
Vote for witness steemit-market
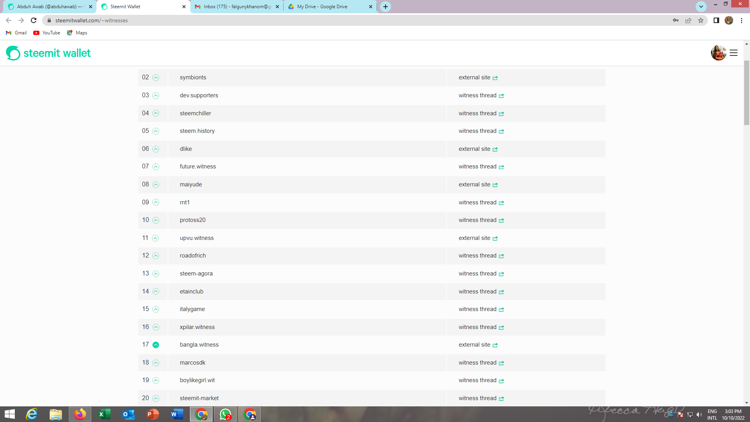click(x=155, y=399)
